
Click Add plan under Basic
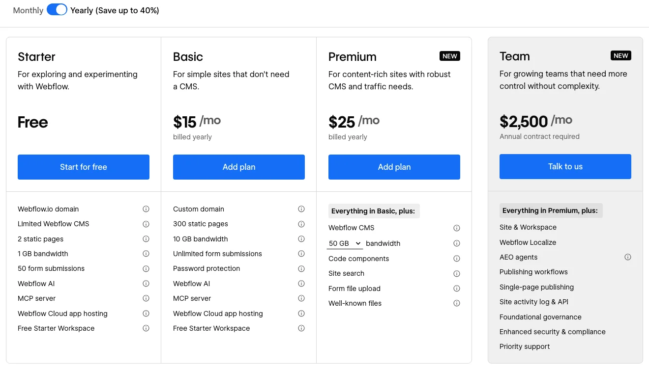click(x=239, y=167)
